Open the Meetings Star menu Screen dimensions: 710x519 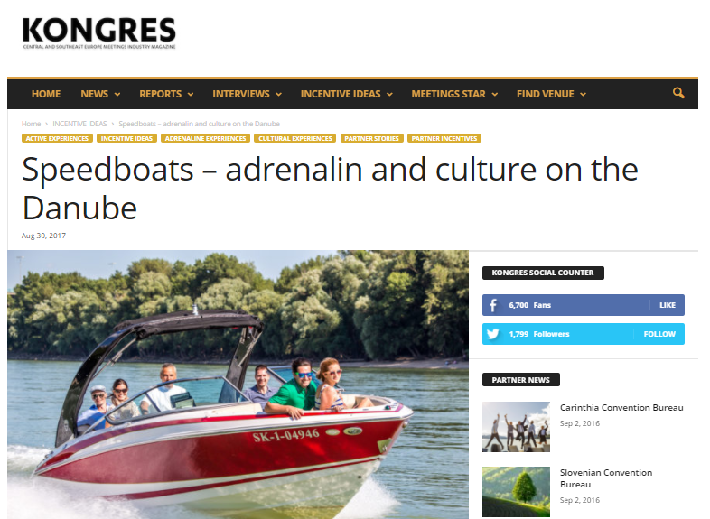tap(454, 94)
